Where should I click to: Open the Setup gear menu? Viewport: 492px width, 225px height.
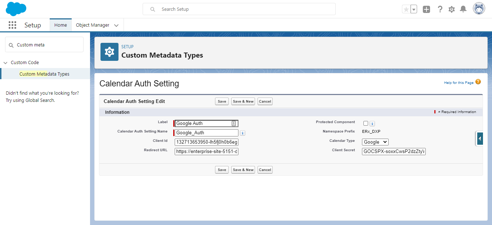coord(452,9)
